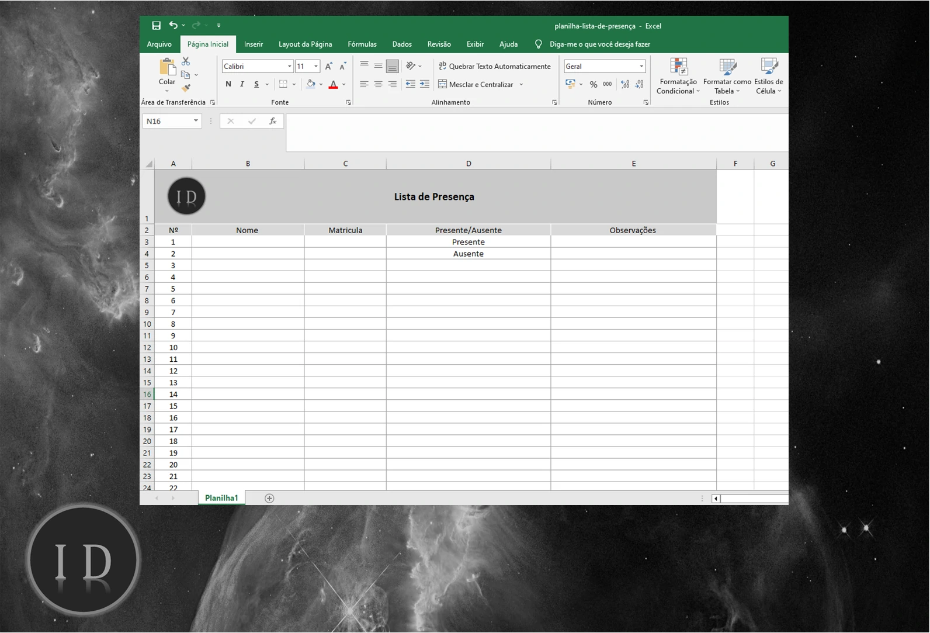Paste using the Colar clipboard icon

point(167,67)
